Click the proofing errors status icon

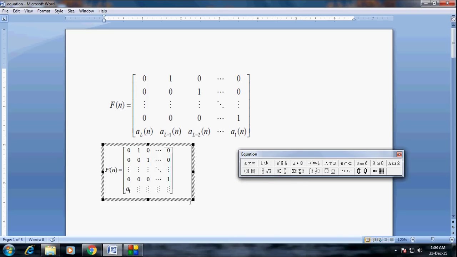[52, 240]
